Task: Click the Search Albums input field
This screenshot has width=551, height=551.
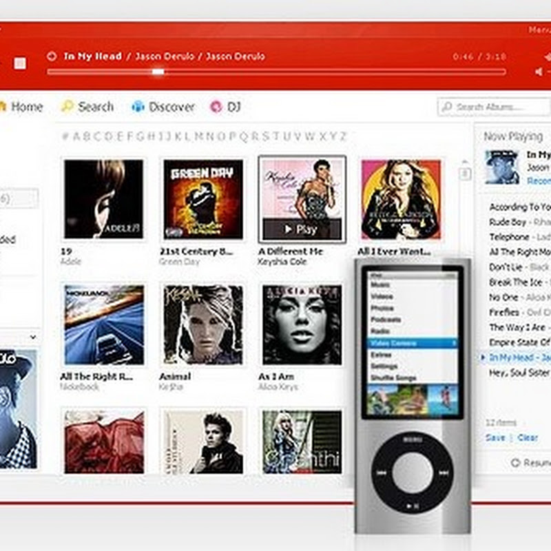Action: [x=494, y=107]
